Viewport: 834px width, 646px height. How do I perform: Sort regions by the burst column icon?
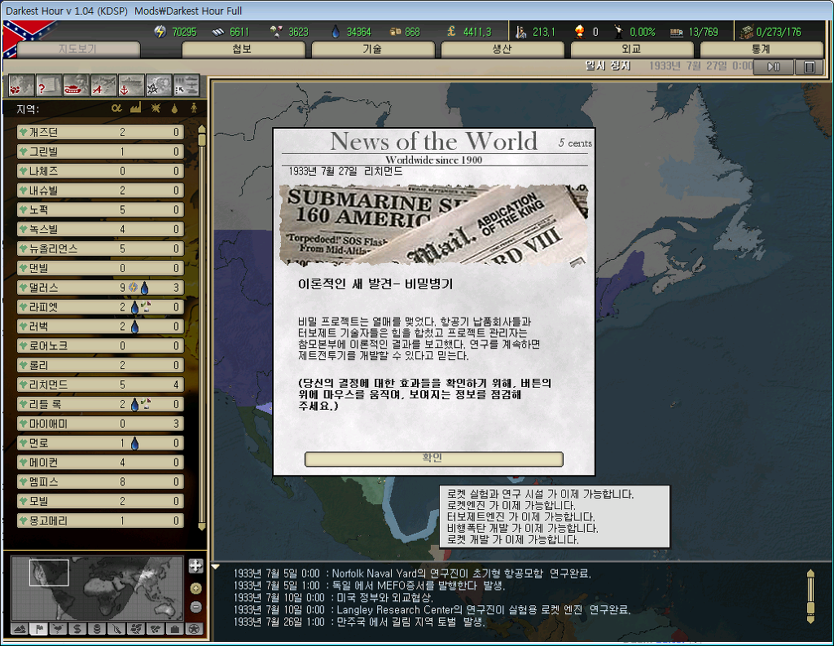pos(156,108)
